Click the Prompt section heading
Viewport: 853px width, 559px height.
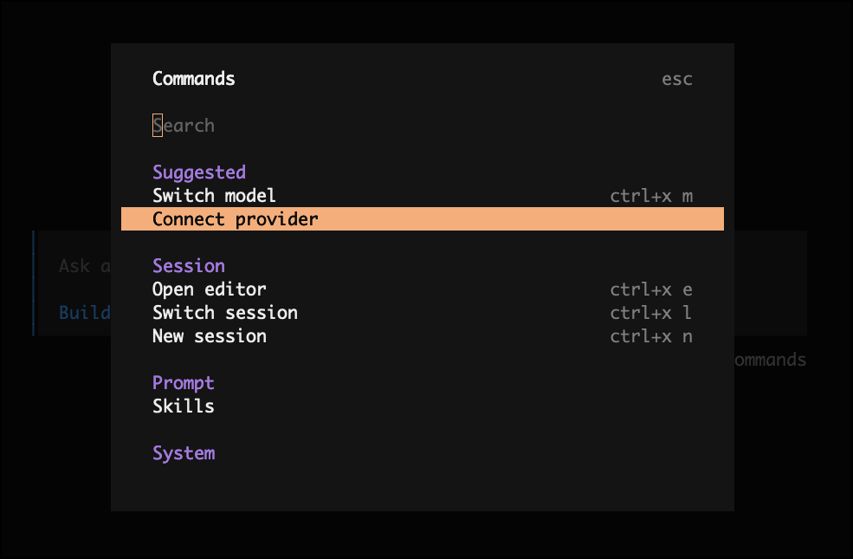184,383
